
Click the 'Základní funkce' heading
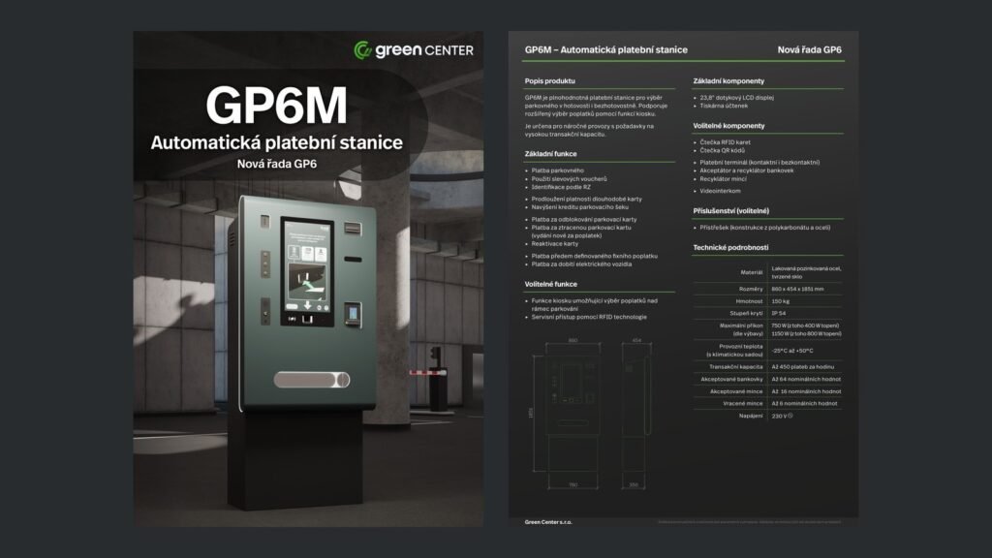click(x=550, y=154)
